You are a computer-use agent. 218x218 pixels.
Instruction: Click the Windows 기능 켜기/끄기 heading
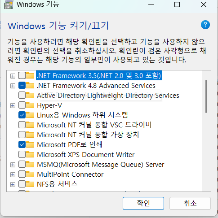point(58,26)
